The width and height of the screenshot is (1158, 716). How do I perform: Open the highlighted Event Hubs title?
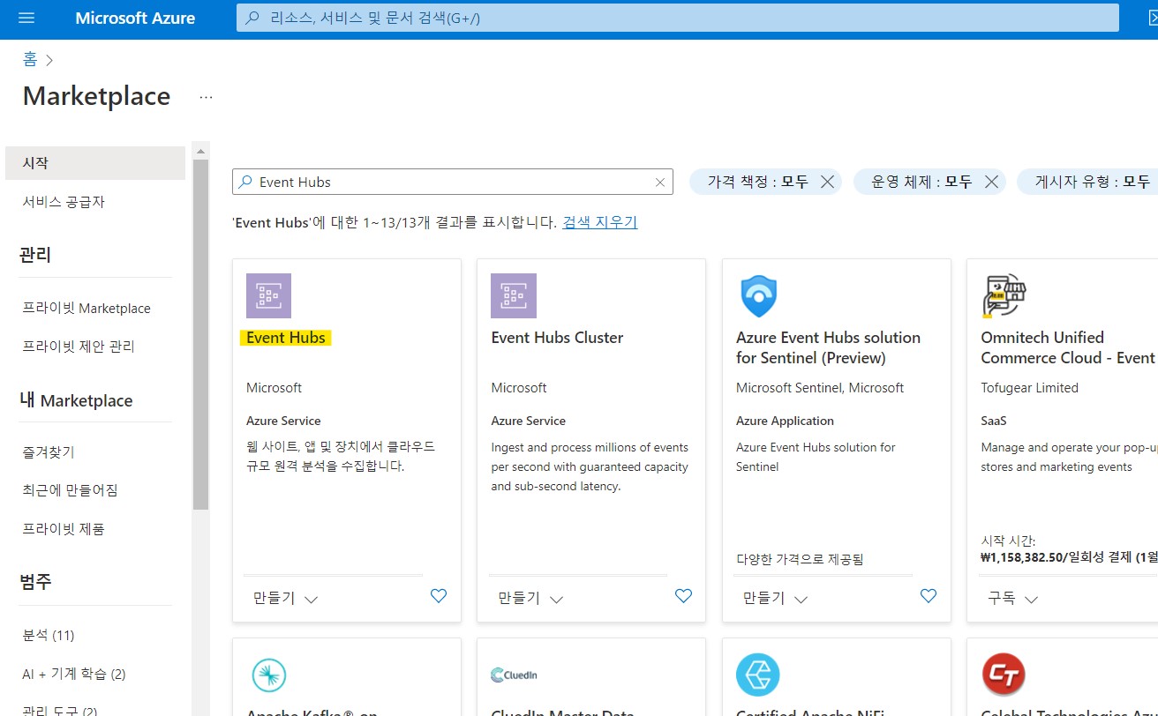tap(286, 338)
